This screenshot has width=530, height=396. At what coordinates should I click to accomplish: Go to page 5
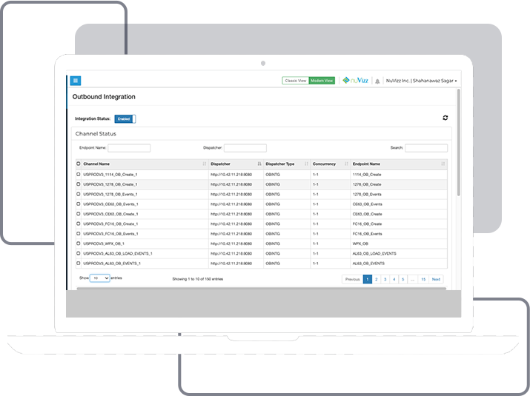pyautogui.click(x=403, y=279)
